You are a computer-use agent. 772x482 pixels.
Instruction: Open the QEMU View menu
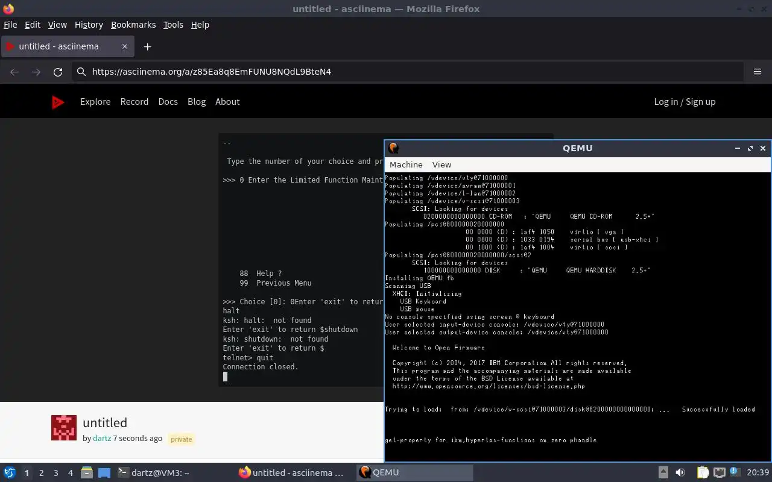tap(441, 164)
